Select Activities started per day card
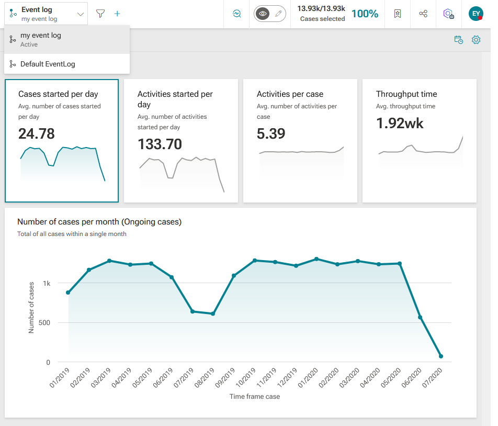 coord(181,141)
